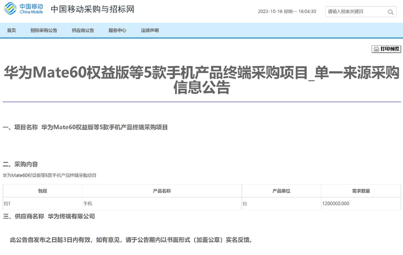
Task: Click the date and time text
Action: click(287, 11)
